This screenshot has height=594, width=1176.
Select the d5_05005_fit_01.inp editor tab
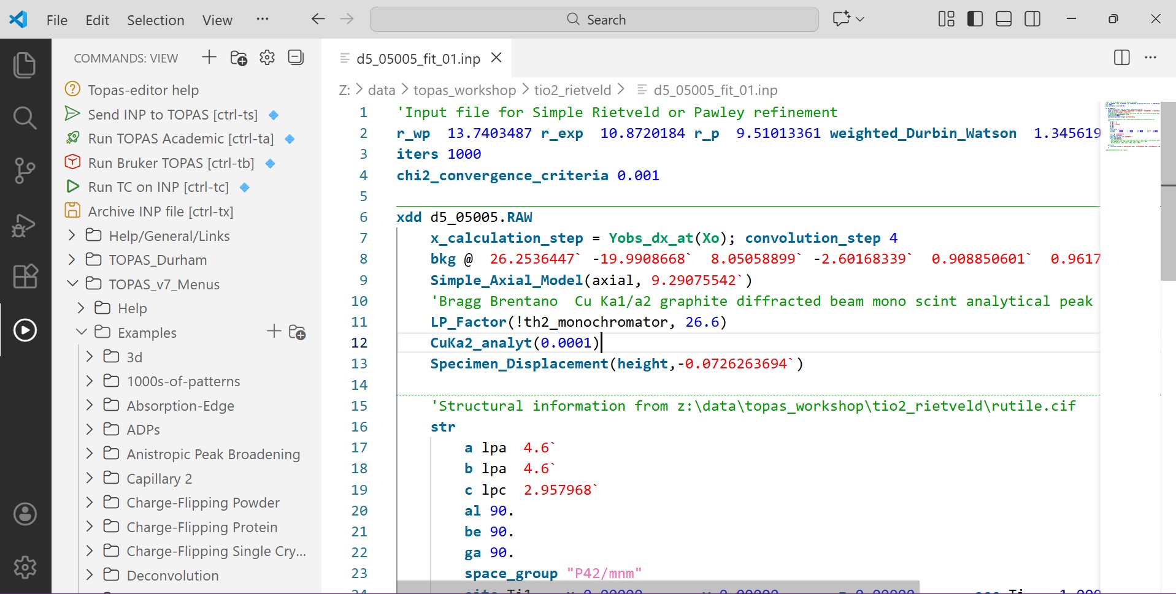(x=418, y=59)
